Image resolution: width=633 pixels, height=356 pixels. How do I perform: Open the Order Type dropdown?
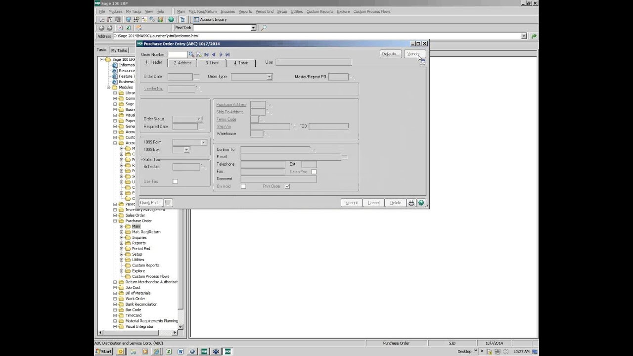pyautogui.click(x=269, y=77)
